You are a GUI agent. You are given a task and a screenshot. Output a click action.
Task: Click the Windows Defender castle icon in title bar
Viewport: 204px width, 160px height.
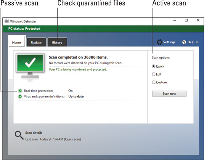click(x=6, y=21)
